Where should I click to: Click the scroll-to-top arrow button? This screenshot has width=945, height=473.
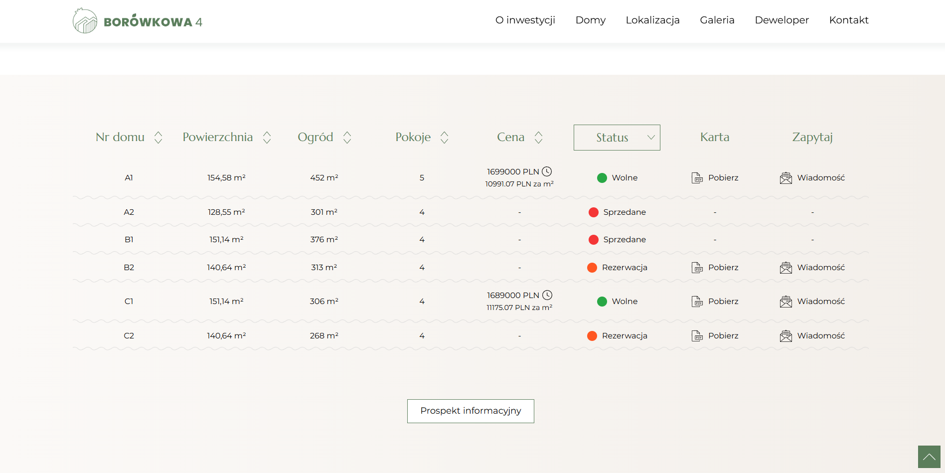(x=929, y=457)
